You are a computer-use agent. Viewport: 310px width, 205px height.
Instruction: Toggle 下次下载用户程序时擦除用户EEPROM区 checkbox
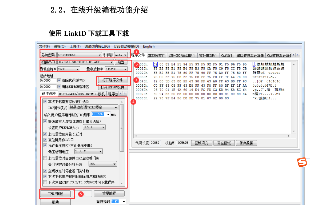[45, 176]
